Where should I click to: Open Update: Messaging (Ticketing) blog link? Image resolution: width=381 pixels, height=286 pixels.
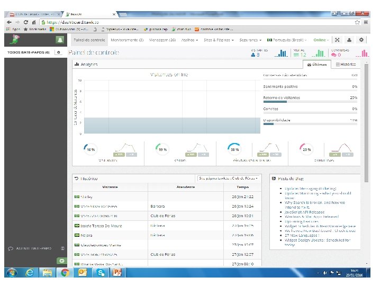click(x=310, y=189)
